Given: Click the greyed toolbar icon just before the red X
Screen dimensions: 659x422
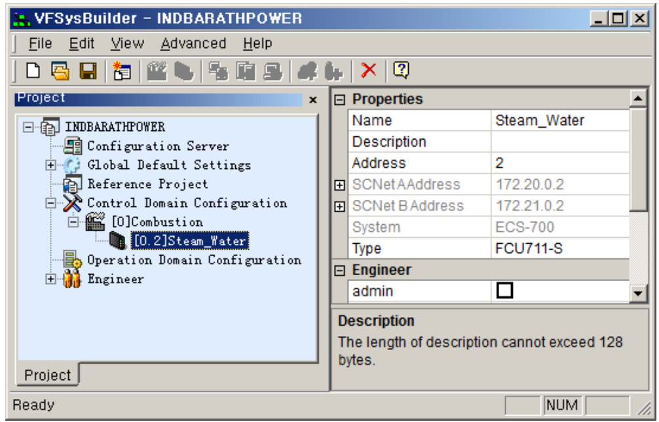Looking at the screenshot, I should (333, 71).
